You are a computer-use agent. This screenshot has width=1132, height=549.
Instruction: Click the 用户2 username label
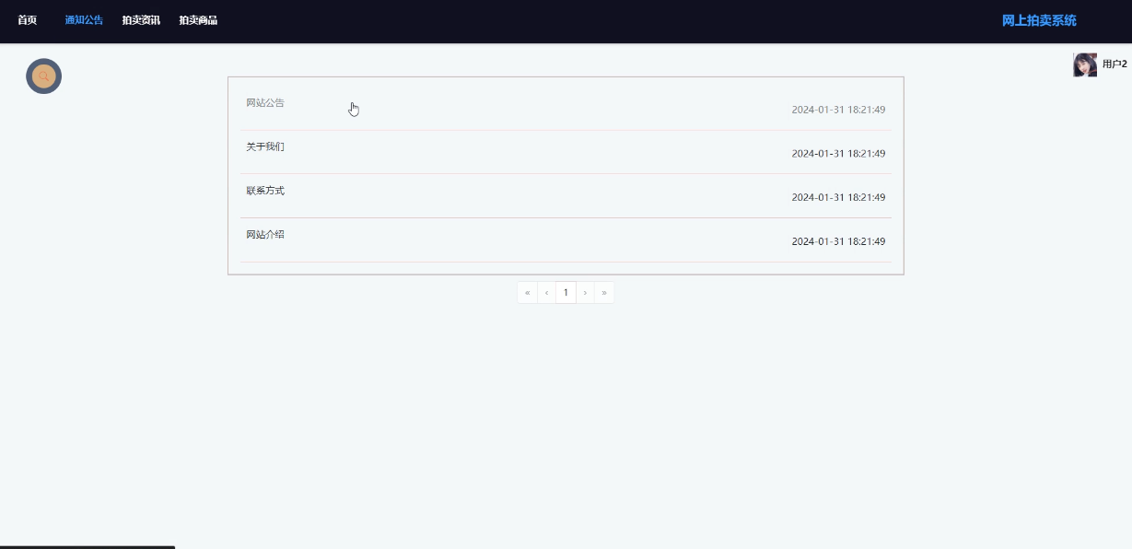coord(1114,64)
